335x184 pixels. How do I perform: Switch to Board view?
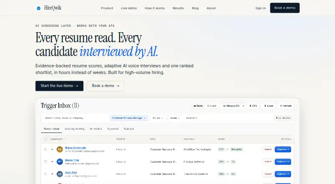pos(211,106)
